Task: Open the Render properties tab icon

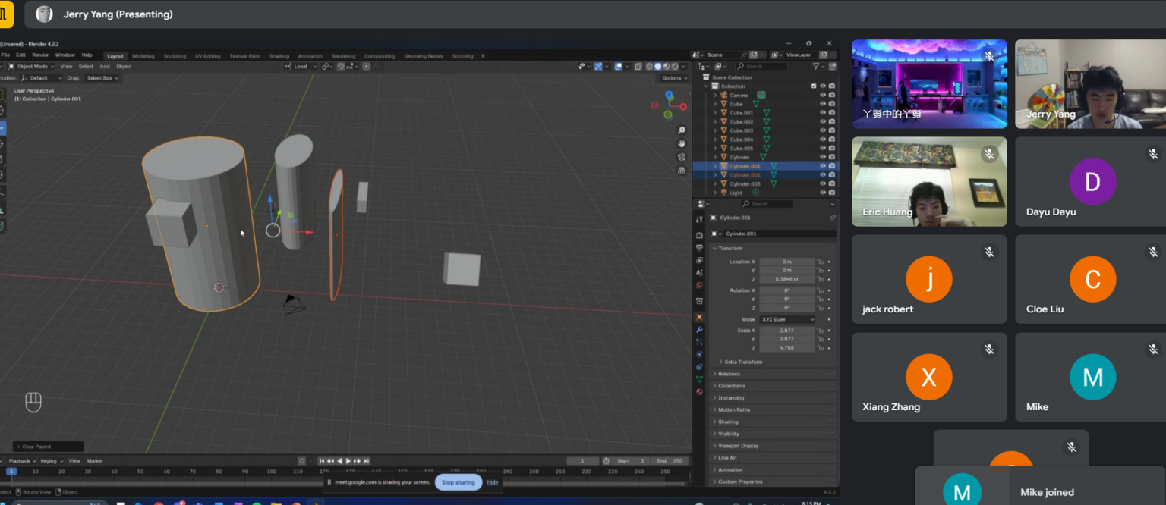Action: click(699, 235)
